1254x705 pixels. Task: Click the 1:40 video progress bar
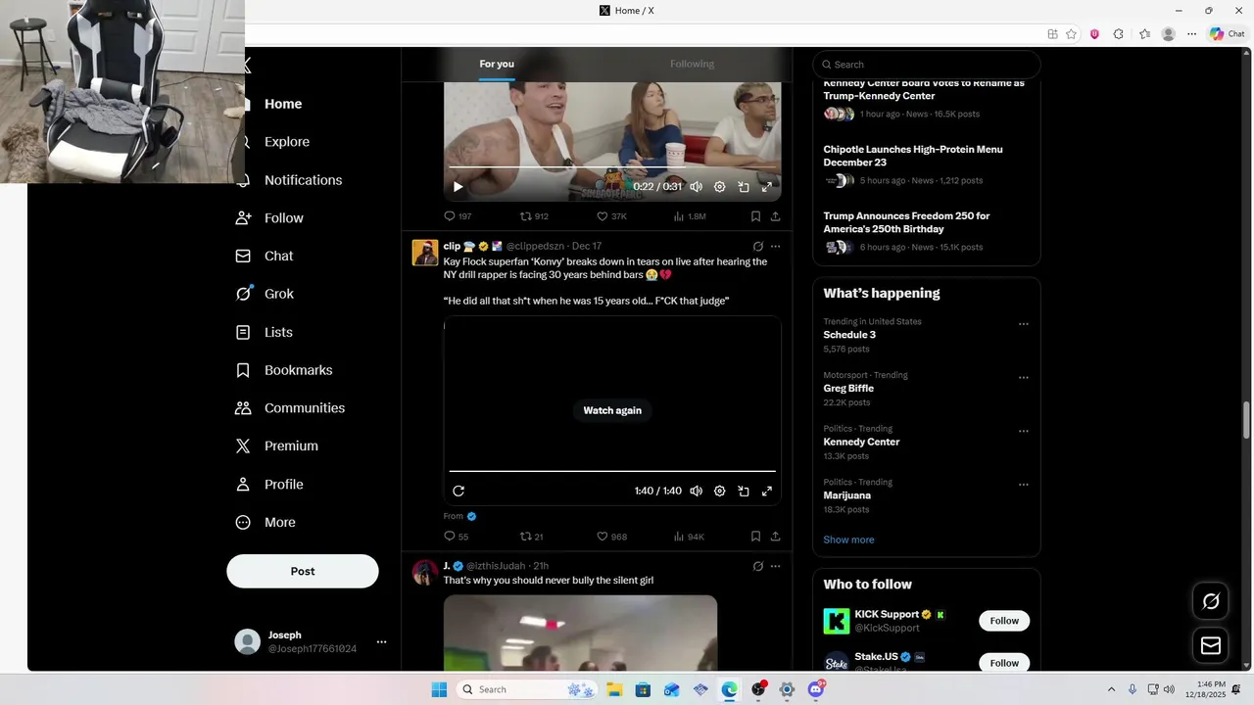point(612,471)
